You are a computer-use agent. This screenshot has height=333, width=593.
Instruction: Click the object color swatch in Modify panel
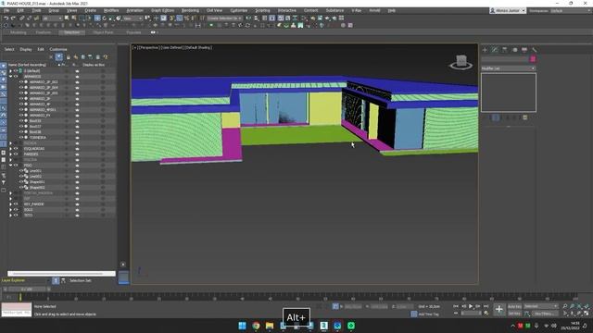tap(533, 59)
